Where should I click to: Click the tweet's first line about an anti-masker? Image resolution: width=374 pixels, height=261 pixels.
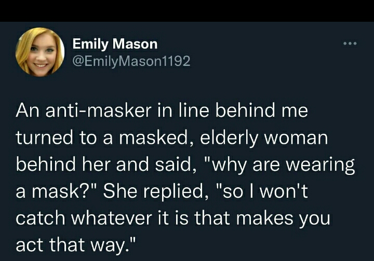pos(162,110)
